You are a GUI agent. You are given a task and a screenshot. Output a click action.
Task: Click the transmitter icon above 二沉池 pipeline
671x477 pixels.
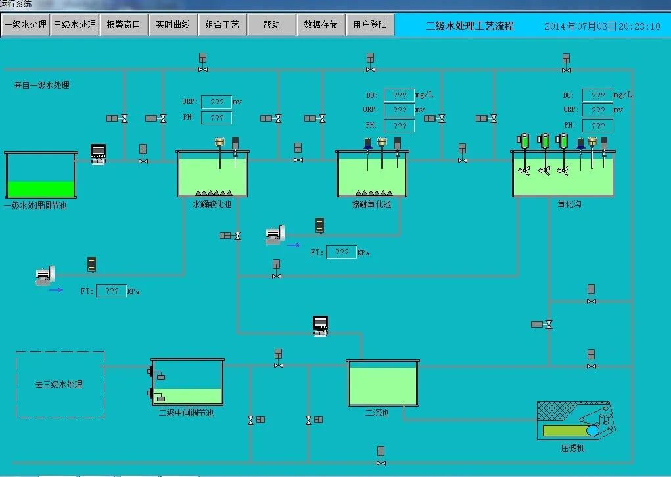point(320,324)
